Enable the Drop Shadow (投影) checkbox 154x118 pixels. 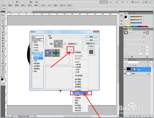[x=33, y=42]
